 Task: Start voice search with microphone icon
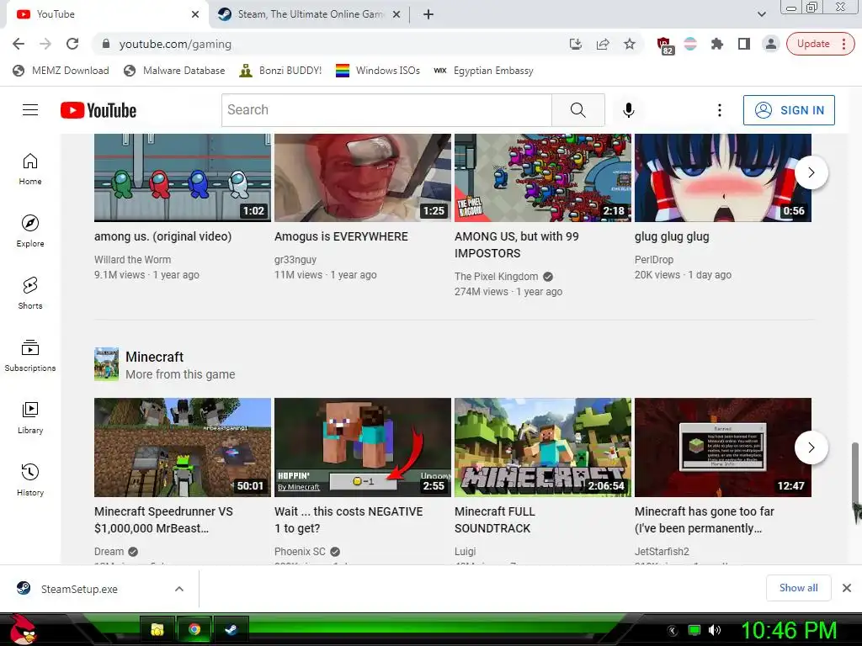[628, 110]
